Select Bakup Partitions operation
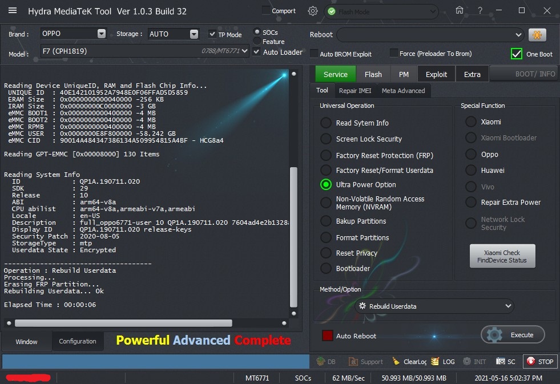560x384 pixels. 326,221
